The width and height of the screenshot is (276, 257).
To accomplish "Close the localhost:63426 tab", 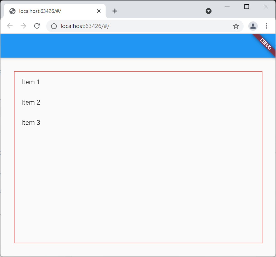I will 99,11.
